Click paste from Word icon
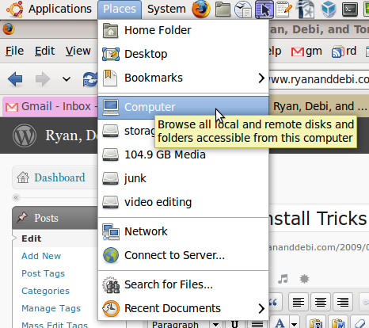 point(339,322)
